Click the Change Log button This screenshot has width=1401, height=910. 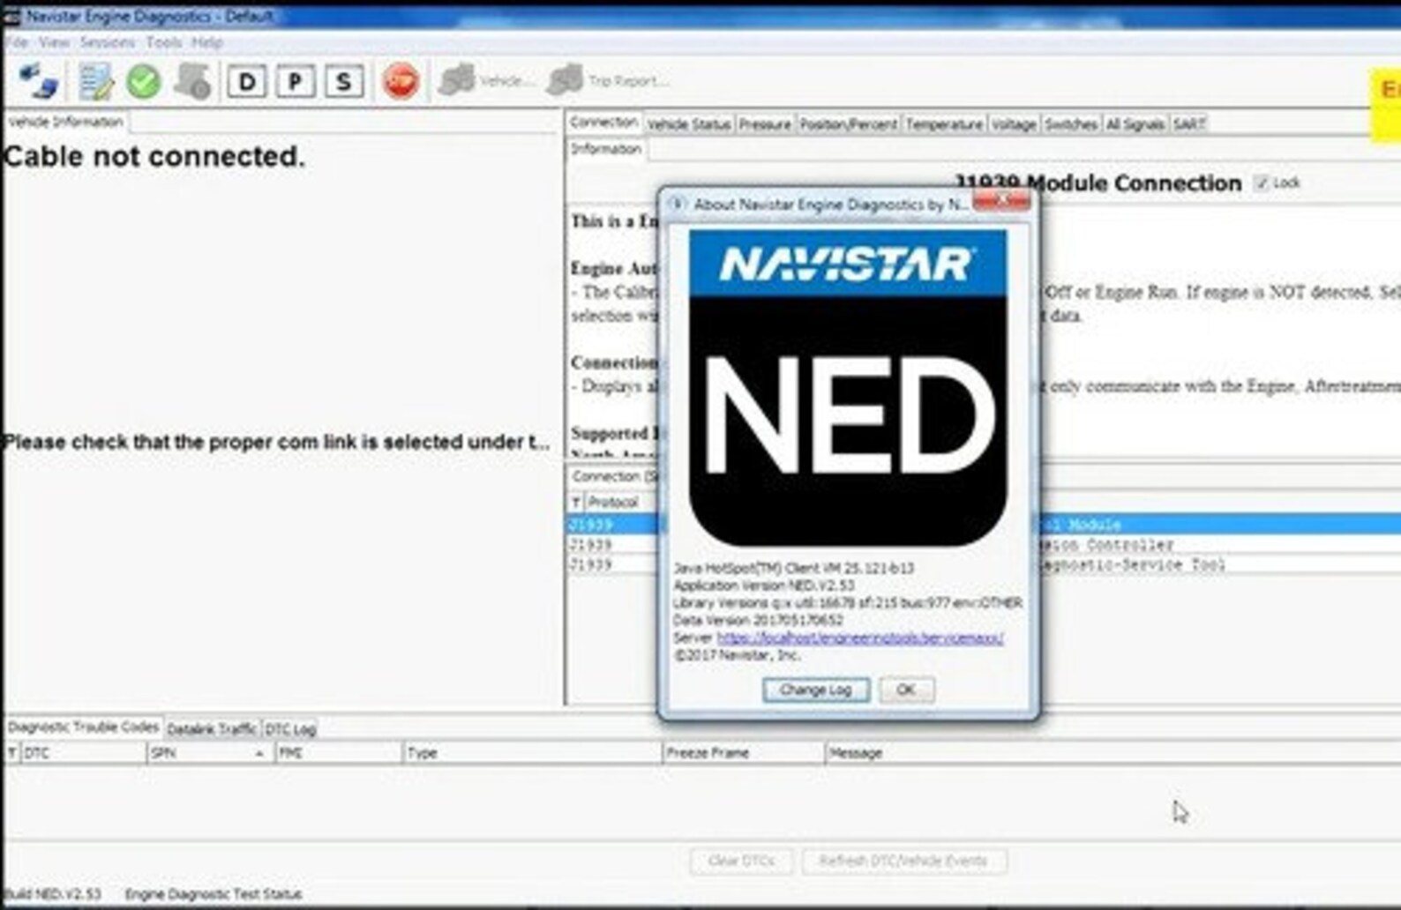815,690
